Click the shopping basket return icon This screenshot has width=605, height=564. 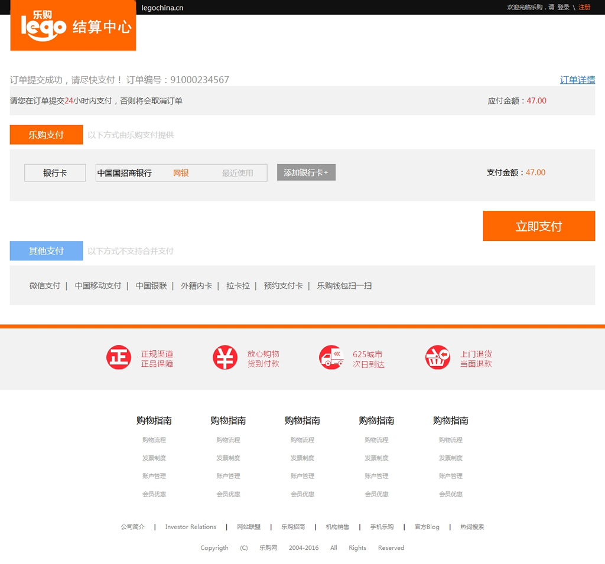point(437,358)
